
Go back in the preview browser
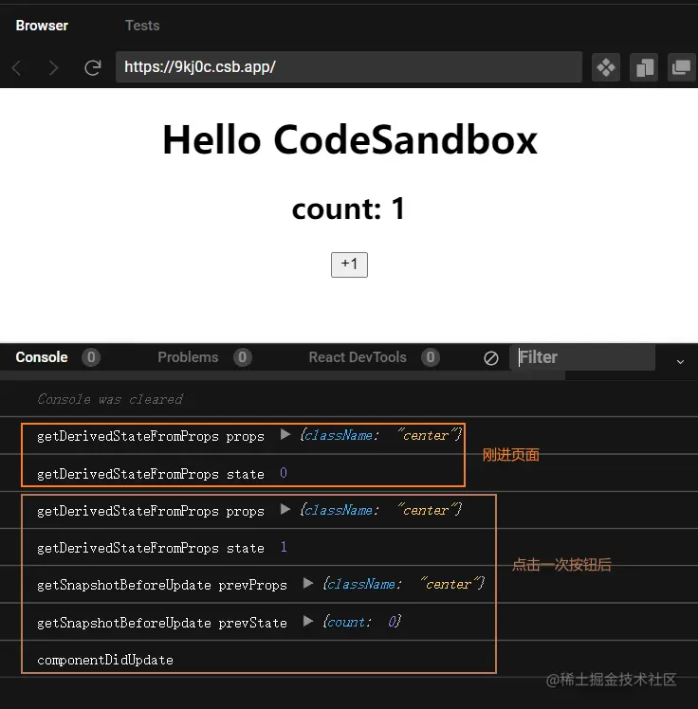point(17,68)
